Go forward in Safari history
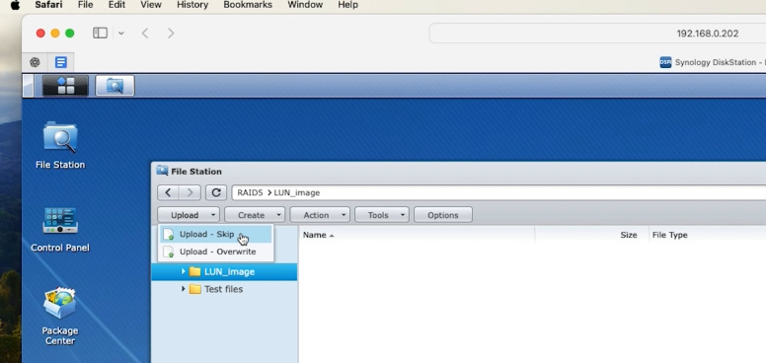This screenshot has height=363, width=766. [x=171, y=34]
